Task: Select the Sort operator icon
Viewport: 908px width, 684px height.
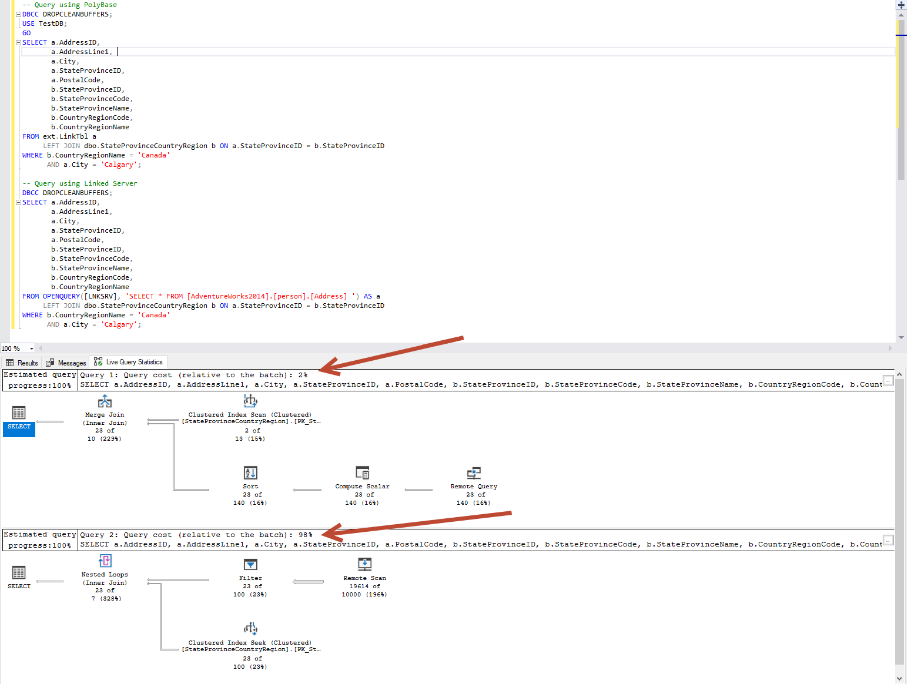Action: tap(250, 473)
